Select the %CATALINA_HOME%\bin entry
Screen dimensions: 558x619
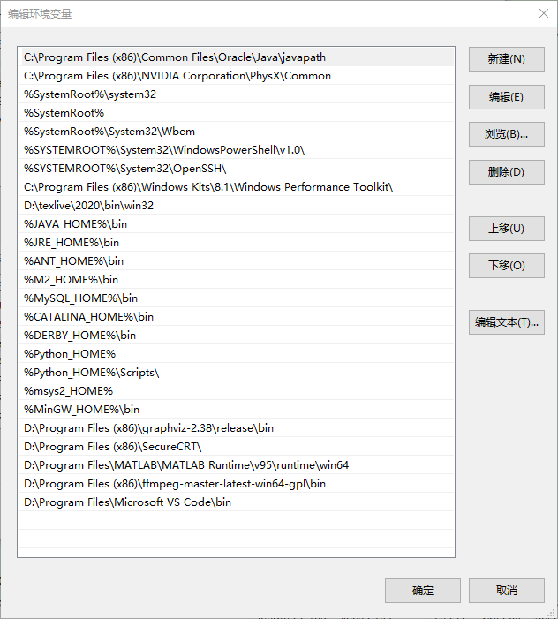coord(236,317)
